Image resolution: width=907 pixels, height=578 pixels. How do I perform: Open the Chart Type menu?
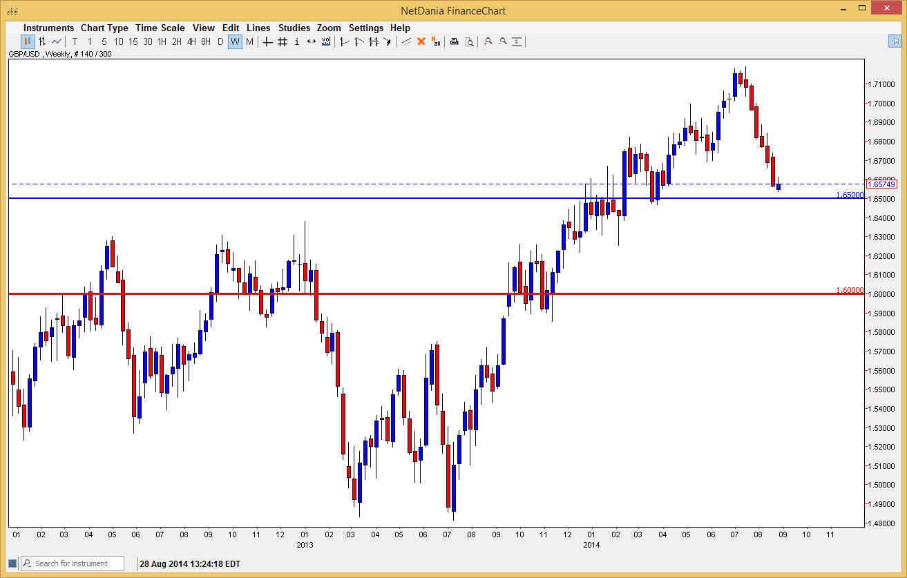104,28
